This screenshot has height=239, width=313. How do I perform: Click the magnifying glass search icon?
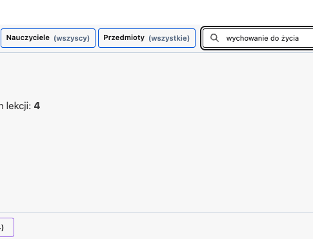[214, 38]
